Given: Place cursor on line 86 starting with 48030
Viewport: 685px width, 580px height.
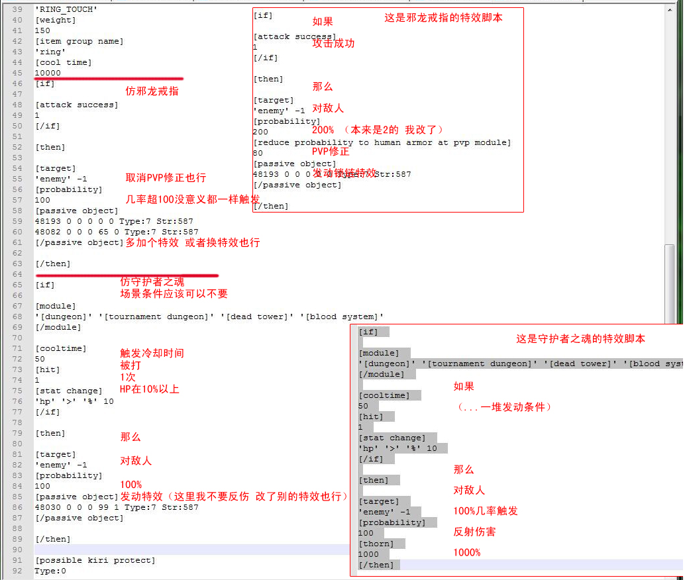Looking at the screenshot, I should point(116,507).
